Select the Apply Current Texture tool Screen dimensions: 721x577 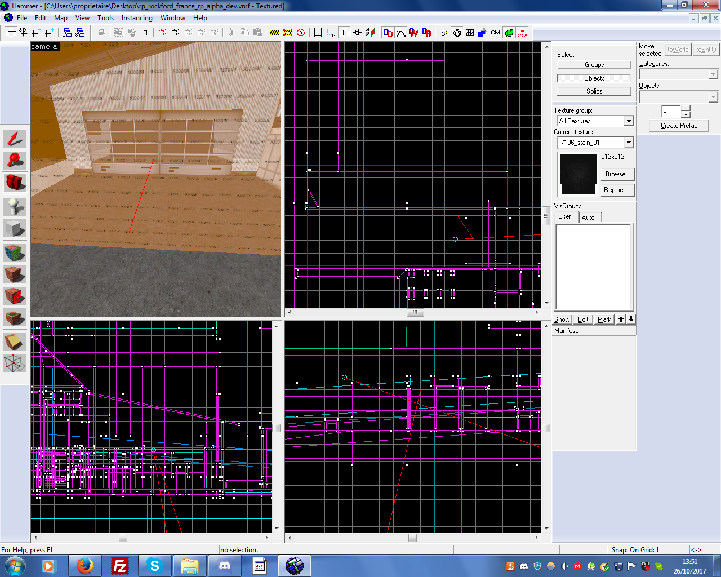(x=15, y=274)
